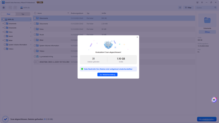Select Musik folder in tree
The width and height of the screenshot is (219, 123).
pyautogui.click(x=11, y=36)
